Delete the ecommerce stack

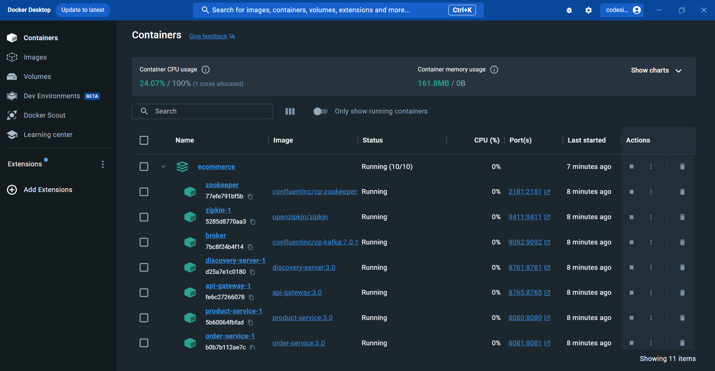[682, 167]
